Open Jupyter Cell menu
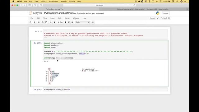Image resolution: width=199 pixels, height=112 pixels. pos(60,18)
